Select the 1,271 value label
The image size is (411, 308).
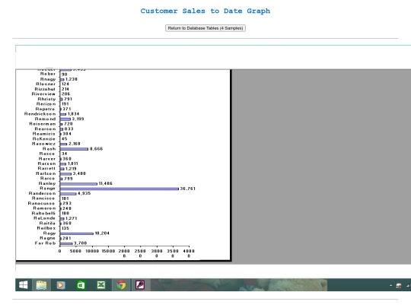tap(71, 218)
